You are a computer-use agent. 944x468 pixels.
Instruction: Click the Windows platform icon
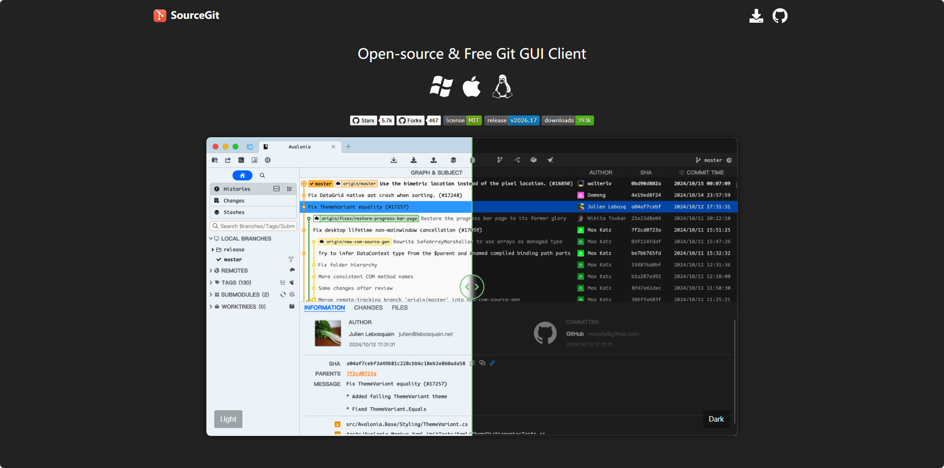click(x=441, y=86)
